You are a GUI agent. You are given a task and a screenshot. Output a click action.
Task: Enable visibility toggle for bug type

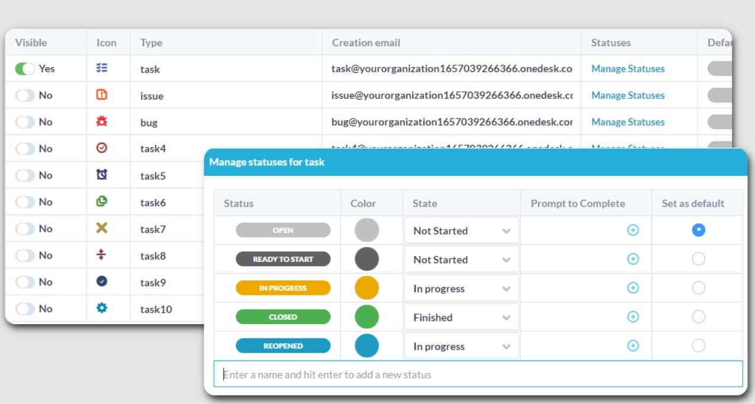tap(25, 122)
